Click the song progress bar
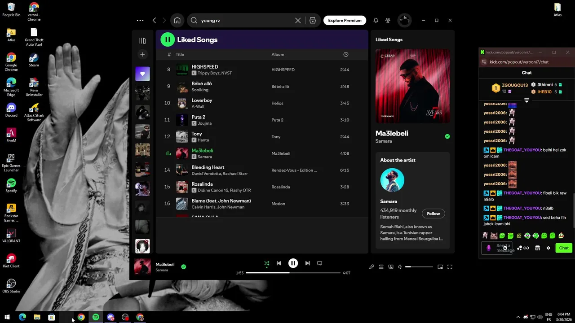Image resolution: width=575 pixels, height=323 pixels. coord(293,273)
